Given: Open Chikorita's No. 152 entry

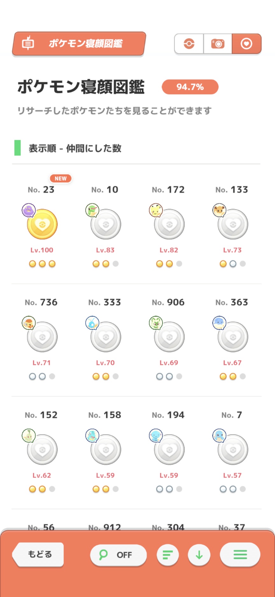Looking at the screenshot, I should [42, 449].
